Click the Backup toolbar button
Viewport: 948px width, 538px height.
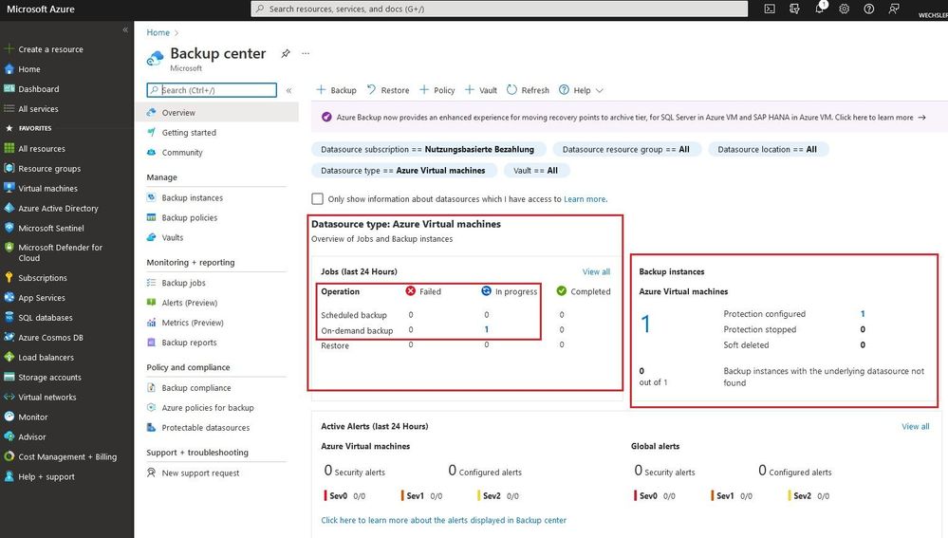pos(336,90)
